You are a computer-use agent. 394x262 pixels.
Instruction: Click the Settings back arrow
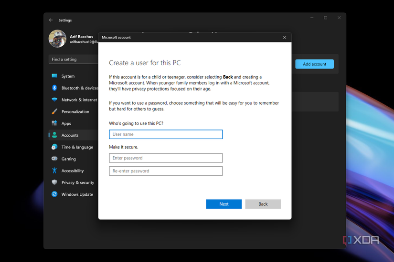[51, 20]
